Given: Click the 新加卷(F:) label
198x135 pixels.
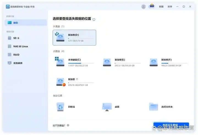Looking at the screenshot, I should [166, 60].
